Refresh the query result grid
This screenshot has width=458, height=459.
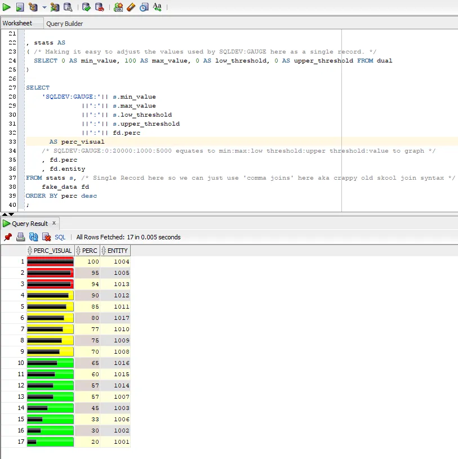tap(33, 237)
